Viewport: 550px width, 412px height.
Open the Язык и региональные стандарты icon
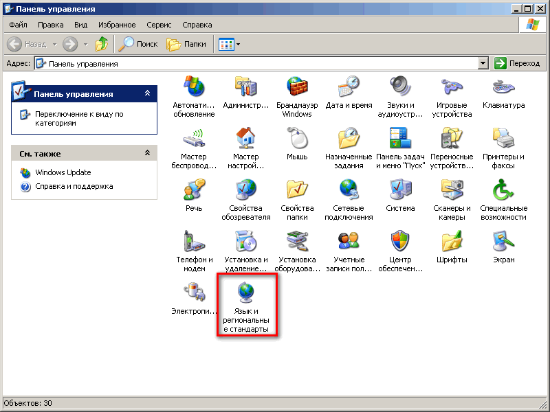pos(246,293)
